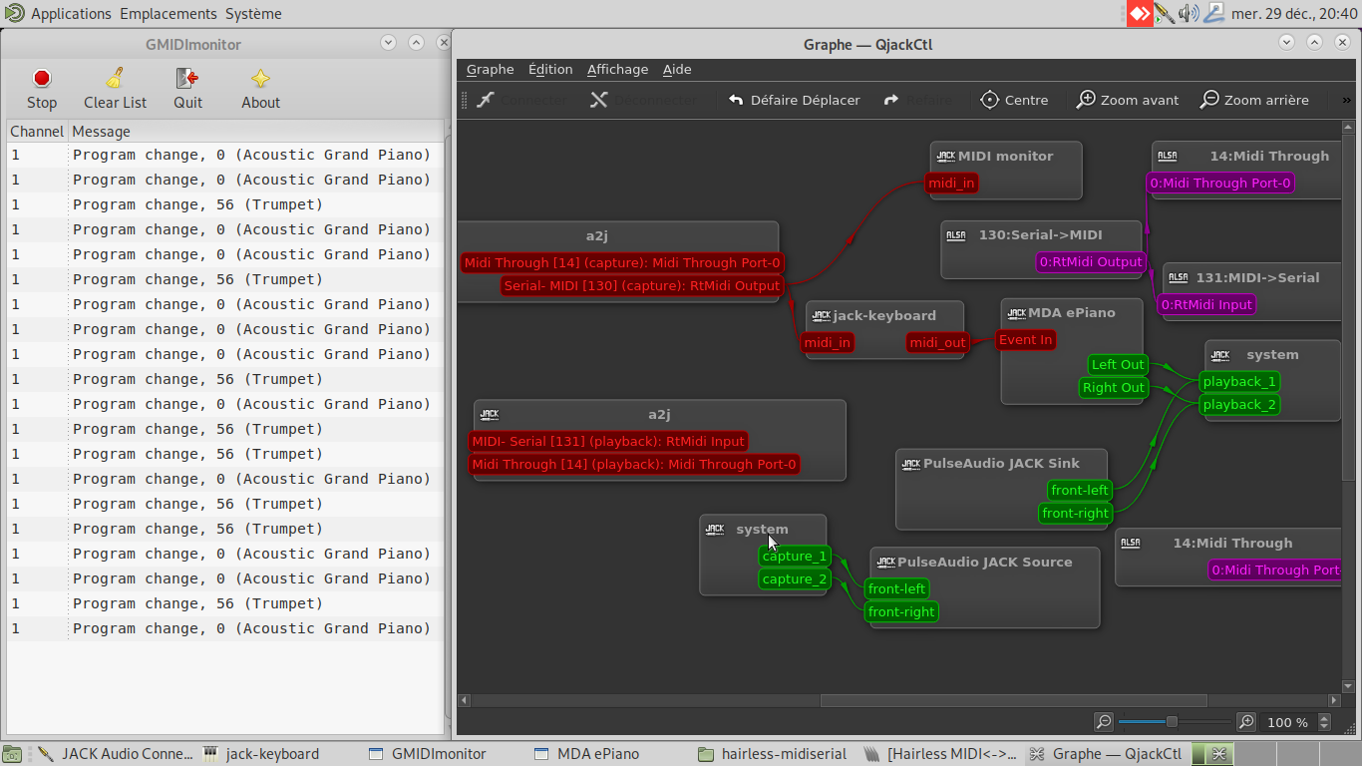Expand the hidden toolbar items chevron in Graphe
Image resolution: width=1362 pixels, height=766 pixels.
(1347, 100)
